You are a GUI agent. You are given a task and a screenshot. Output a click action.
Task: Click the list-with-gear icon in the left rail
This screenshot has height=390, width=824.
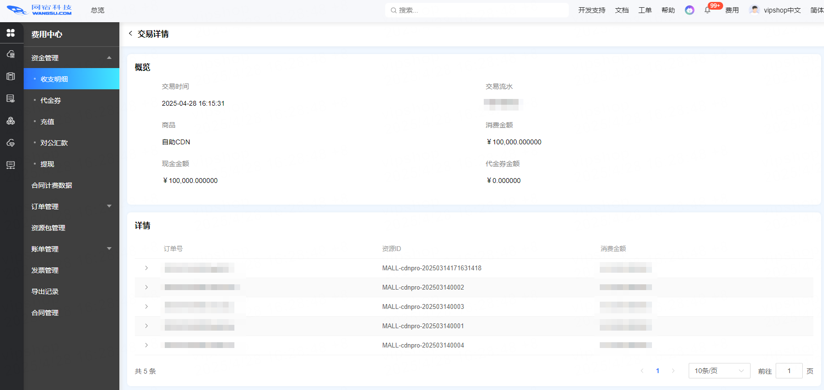11,98
